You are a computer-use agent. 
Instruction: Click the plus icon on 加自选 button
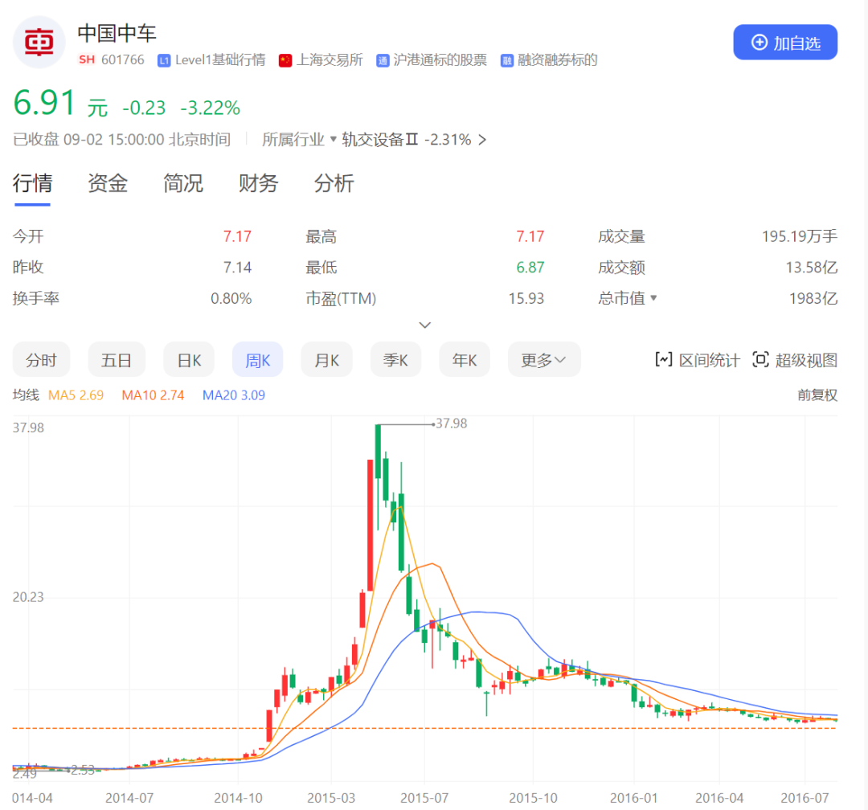click(758, 42)
